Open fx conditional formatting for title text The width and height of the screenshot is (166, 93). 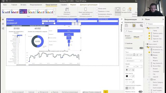(x=141, y=55)
